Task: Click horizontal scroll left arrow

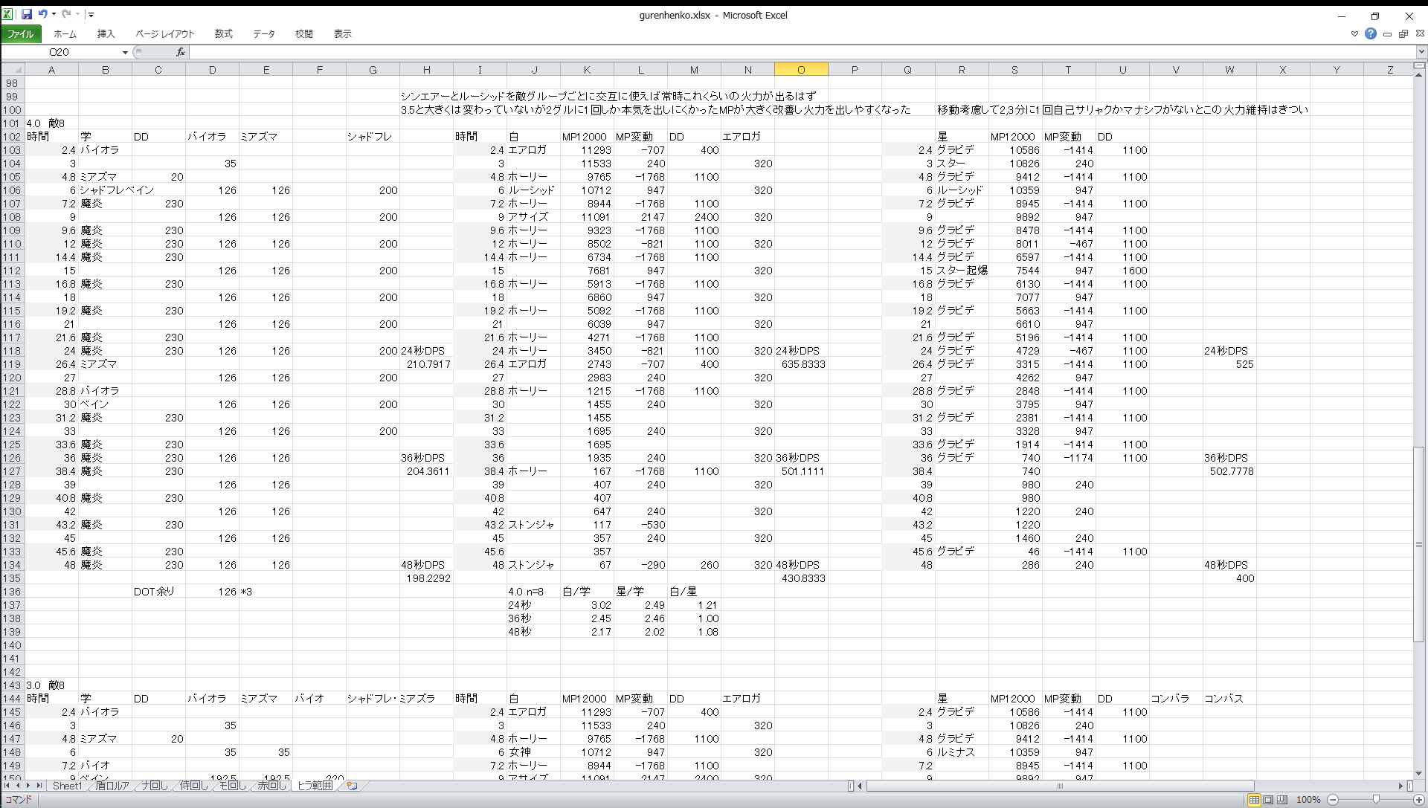Action: [x=861, y=786]
